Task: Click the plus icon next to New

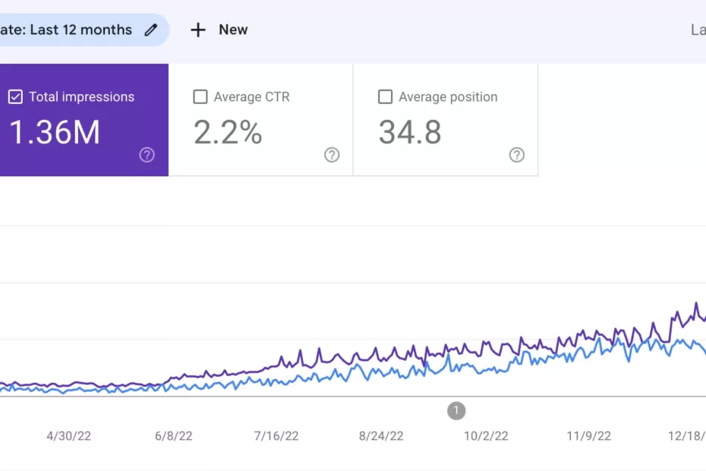Action: 197,30
